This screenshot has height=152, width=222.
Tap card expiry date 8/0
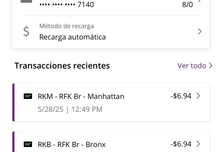tap(187, 4)
